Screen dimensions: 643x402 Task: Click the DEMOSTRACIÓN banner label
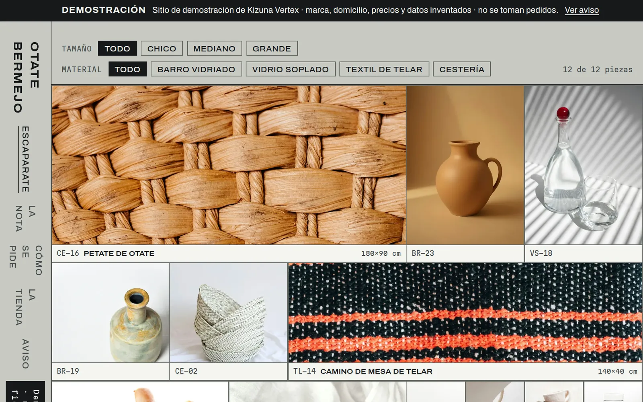[x=104, y=10]
